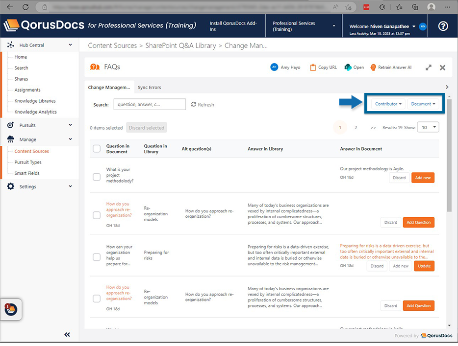Expand the Pursuits section chevron

click(71, 125)
